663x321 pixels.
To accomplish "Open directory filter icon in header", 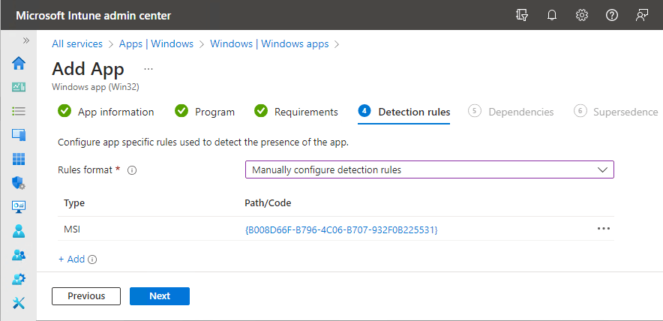I will coord(522,16).
